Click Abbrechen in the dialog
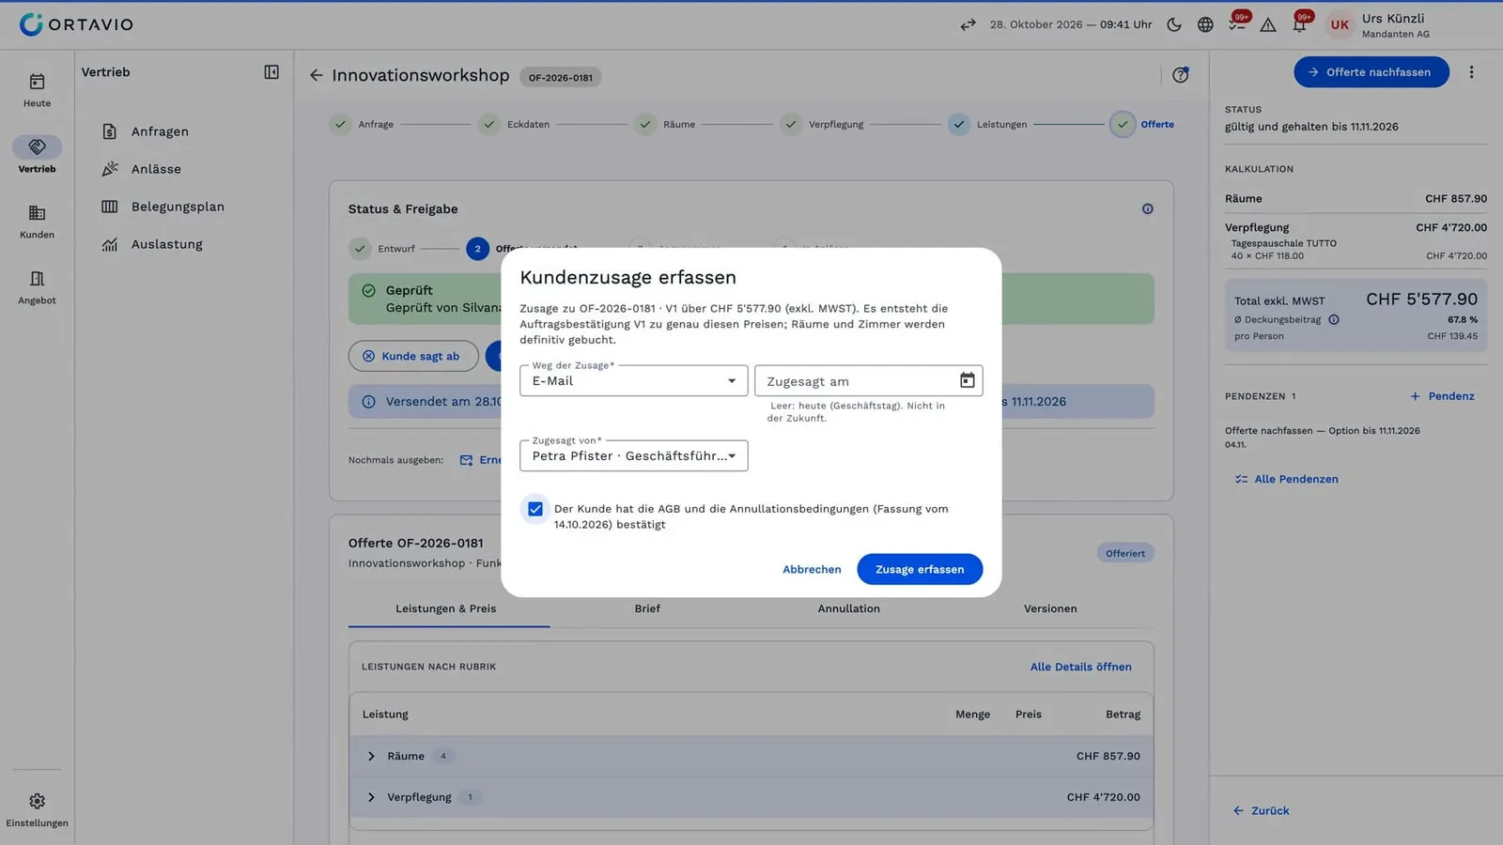The image size is (1503, 845). pyautogui.click(x=812, y=569)
